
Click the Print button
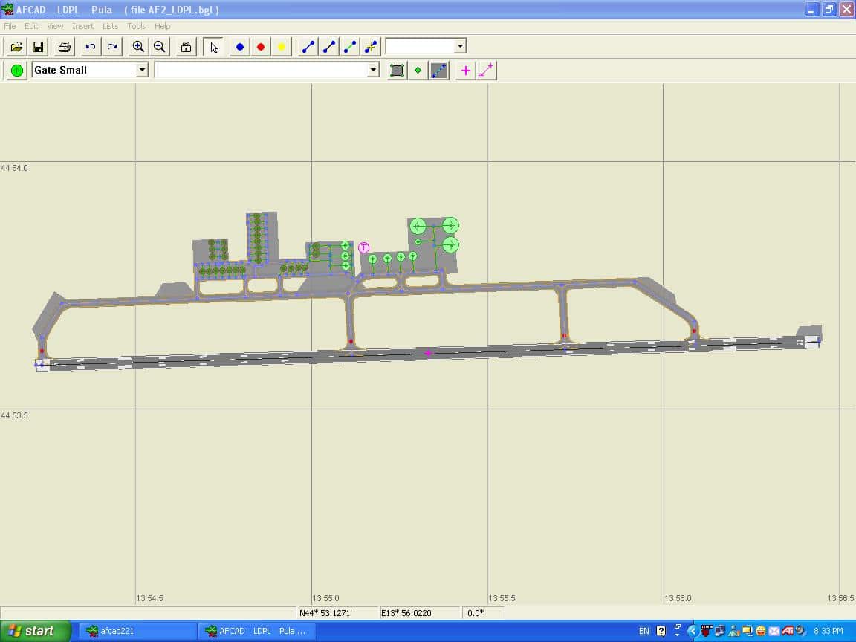pos(64,46)
